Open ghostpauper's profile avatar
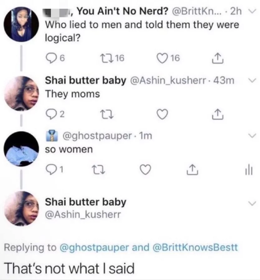This screenshot has width=260, height=280. 21,149
